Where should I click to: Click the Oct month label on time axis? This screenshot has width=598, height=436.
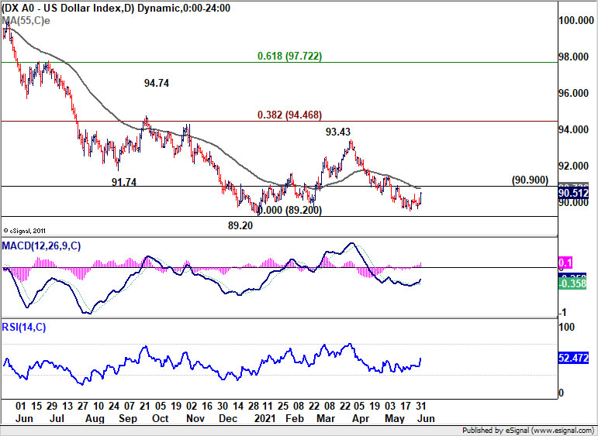(x=161, y=418)
